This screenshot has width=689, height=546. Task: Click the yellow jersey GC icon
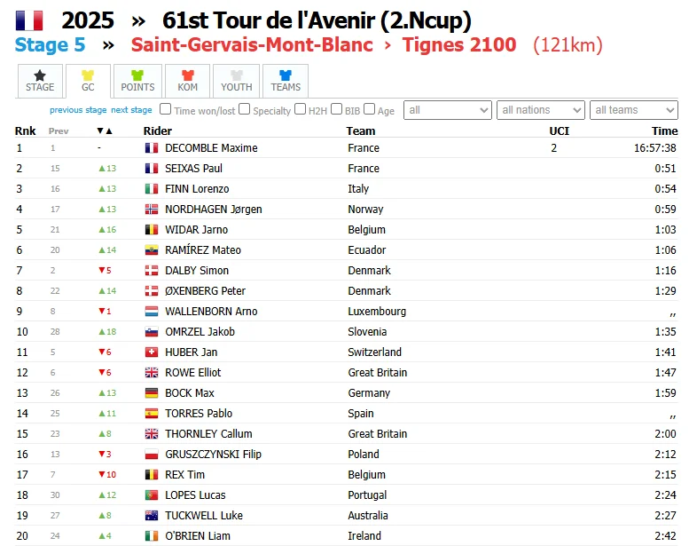pos(88,75)
